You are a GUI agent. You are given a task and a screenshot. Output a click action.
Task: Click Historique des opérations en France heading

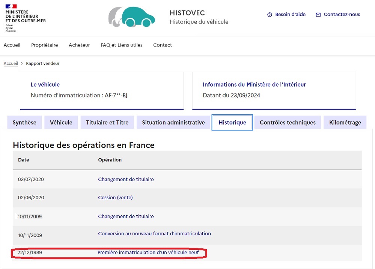click(84, 145)
